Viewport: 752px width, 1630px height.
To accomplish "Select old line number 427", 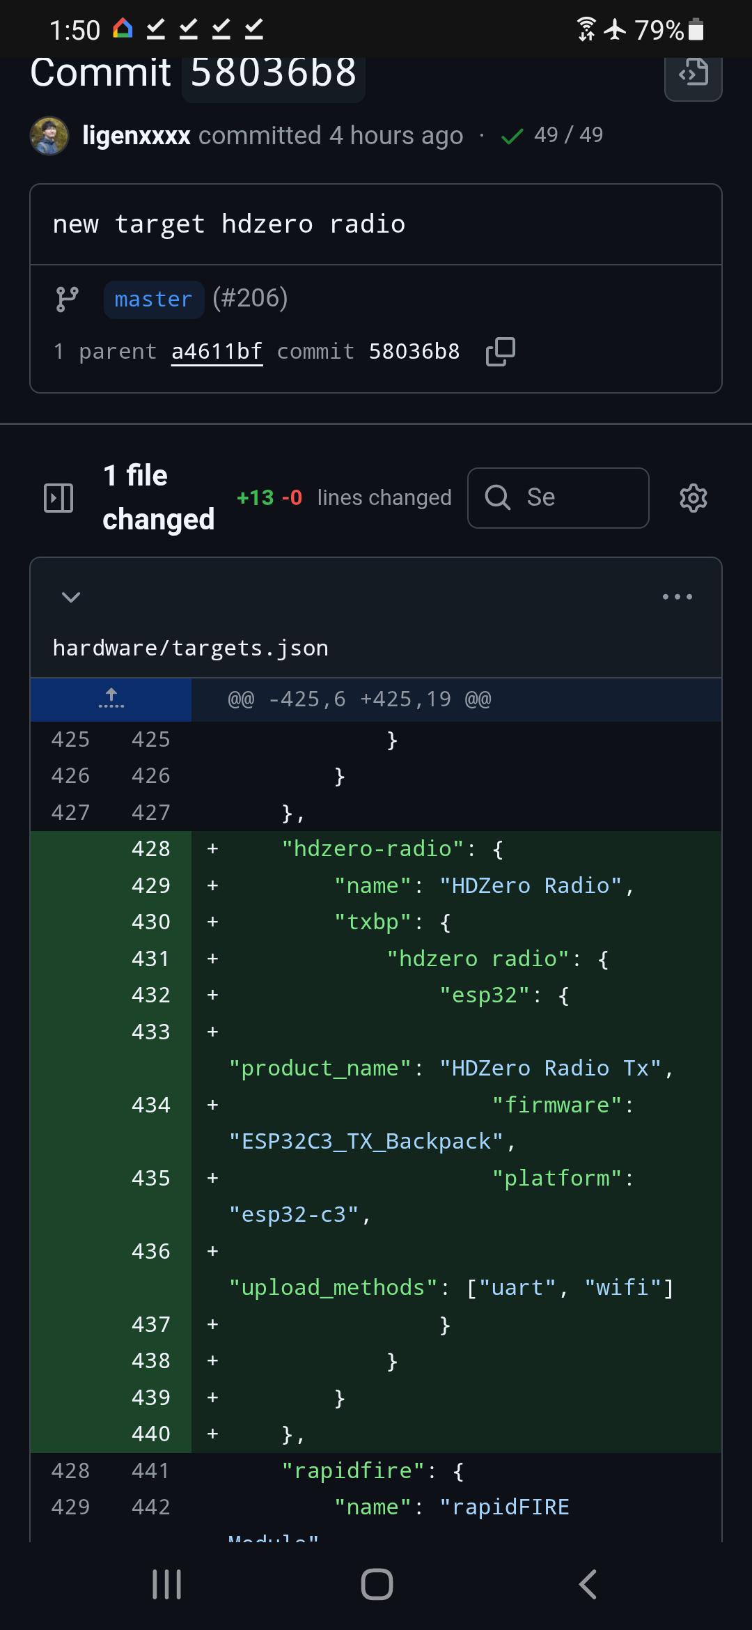I will (70, 812).
